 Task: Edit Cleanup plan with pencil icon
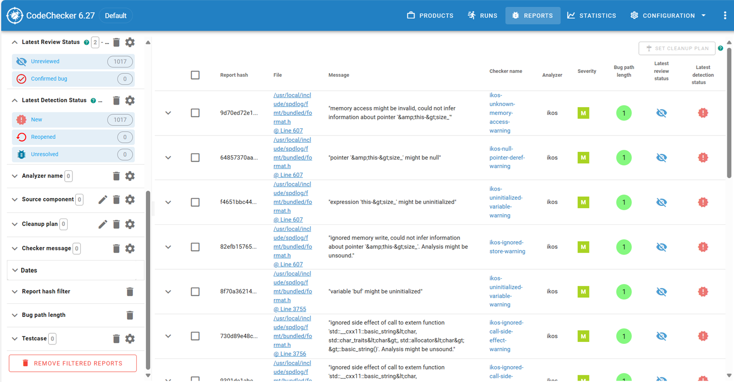tap(103, 224)
